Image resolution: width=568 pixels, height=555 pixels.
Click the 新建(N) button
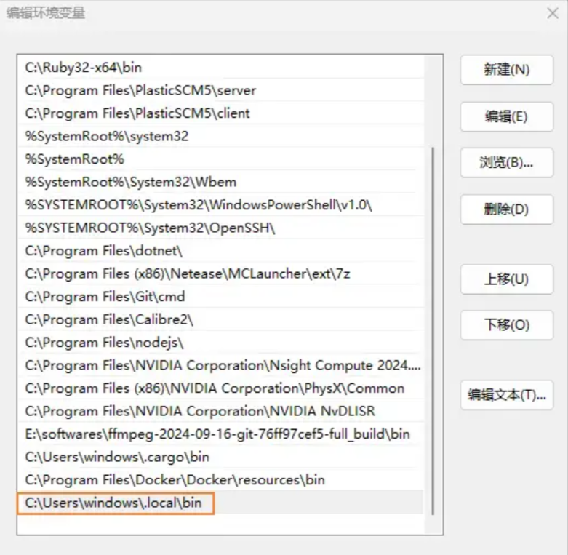click(507, 70)
